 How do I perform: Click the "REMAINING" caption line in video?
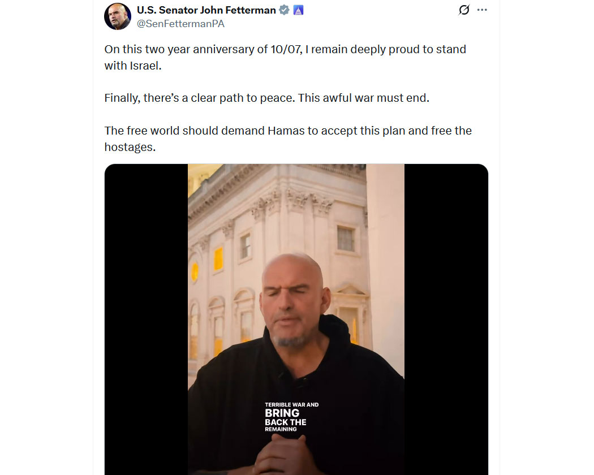tap(281, 430)
